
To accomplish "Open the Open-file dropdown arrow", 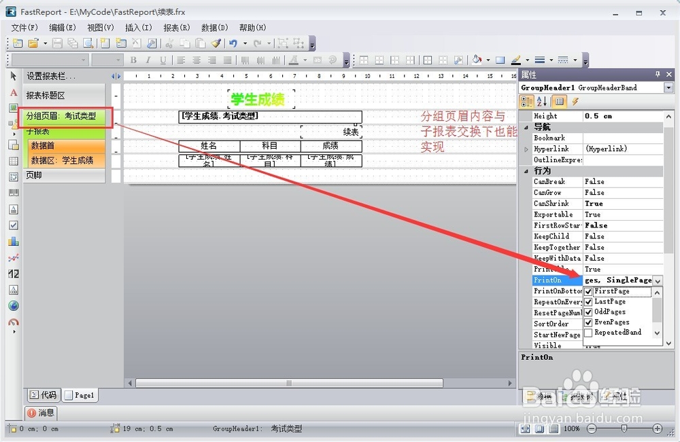I will pyautogui.click(x=45, y=43).
